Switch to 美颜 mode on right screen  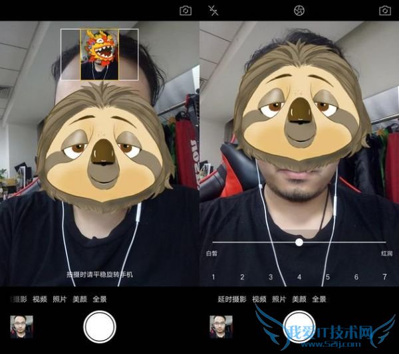[x=299, y=299]
